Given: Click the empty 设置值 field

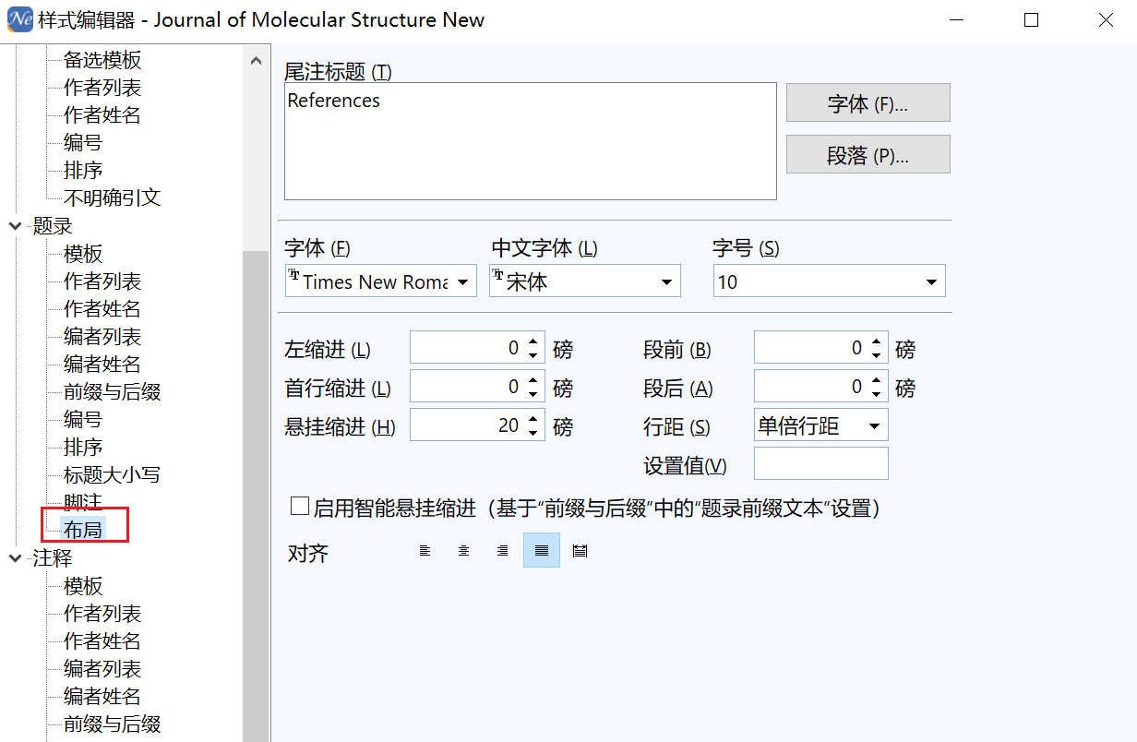Looking at the screenshot, I should click(821, 463).
